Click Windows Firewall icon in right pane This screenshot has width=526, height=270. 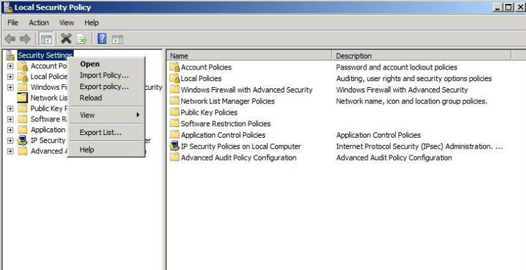pos(175,89)
